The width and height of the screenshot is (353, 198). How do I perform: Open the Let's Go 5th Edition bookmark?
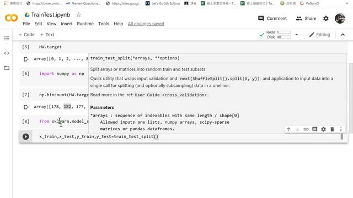(x=163, y=3)
